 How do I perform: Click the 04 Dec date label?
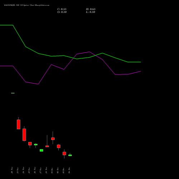pos(69,170)
